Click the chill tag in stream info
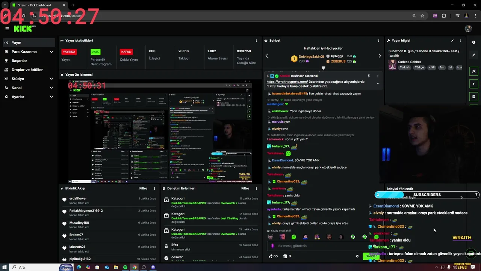 [x=432, y=67]
